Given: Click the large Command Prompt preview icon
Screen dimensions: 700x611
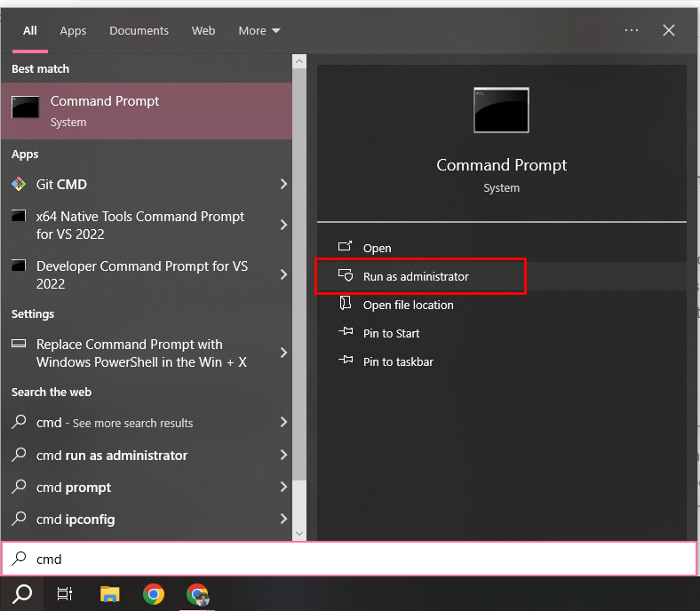Looking at the screenshot, I should click(x=501, y=110).
